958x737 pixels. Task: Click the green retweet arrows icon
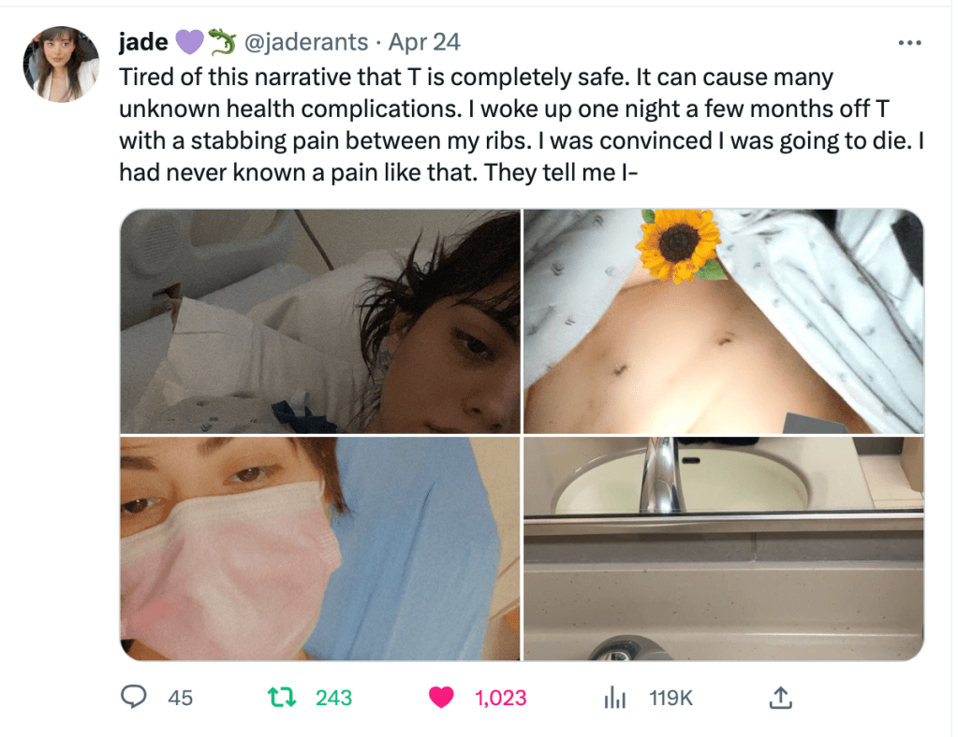click(280, 697)
